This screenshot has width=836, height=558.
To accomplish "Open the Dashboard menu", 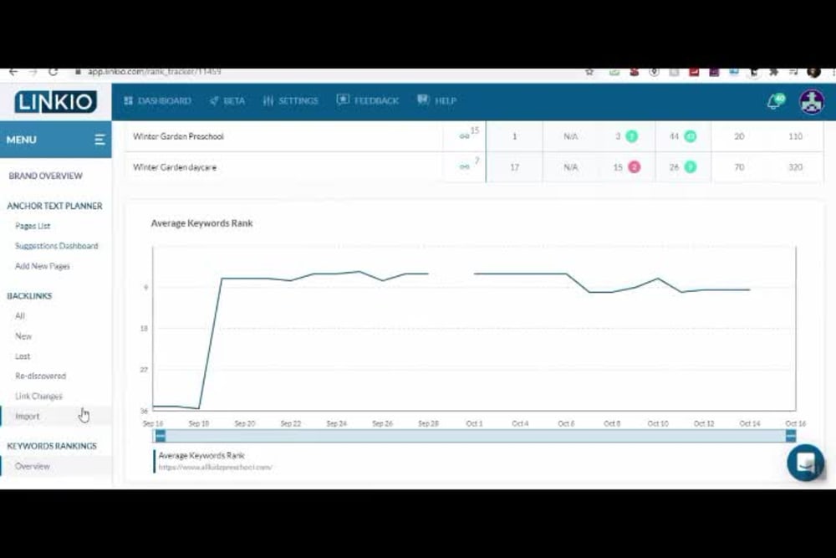I will click(x=157, y=101).
